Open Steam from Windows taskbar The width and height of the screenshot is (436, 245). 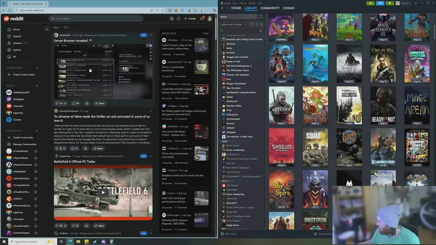click(x=95, y=242)
